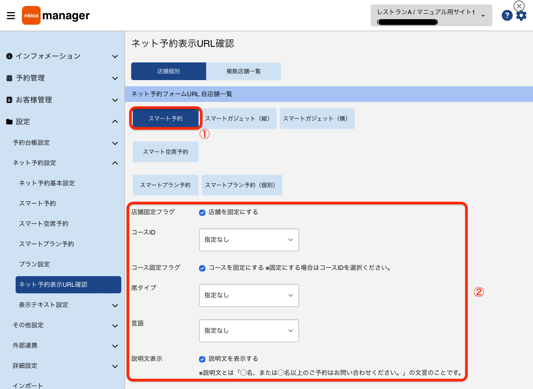The height and width of the screenshot is (389, 533).
Task: Open the blue help question mark icon
Action: [507, 15]
